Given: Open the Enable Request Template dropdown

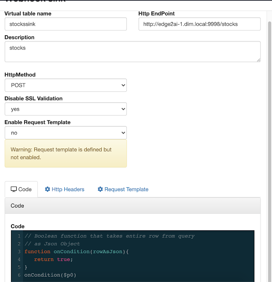Looking at the screenshot, I should click(66, 133).
